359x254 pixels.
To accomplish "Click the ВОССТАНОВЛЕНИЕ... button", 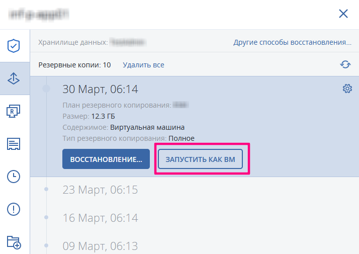I will 106,159.
